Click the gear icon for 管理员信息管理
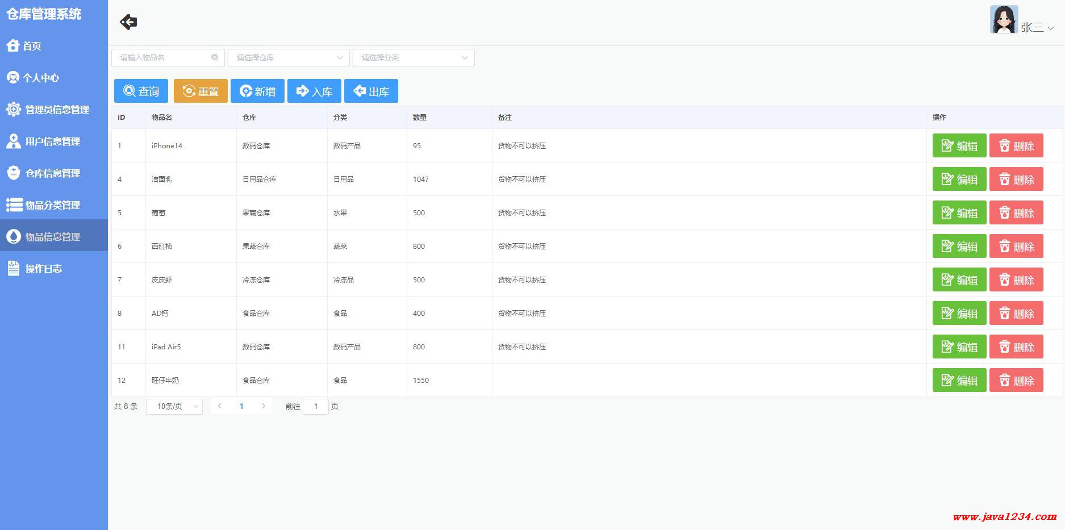 [x=14, y=109]
